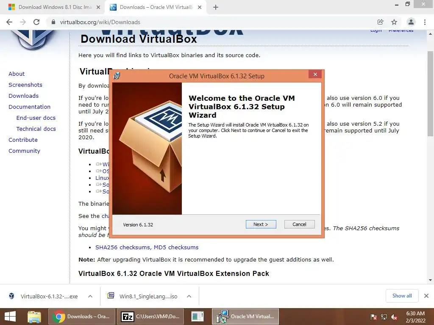Open Chrome three-dot menu
This screenshot has width=434, height=325.
click(x=425, y=22)
